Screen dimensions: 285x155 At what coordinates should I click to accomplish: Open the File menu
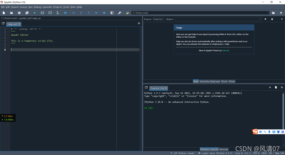click(x=3, y=7)
